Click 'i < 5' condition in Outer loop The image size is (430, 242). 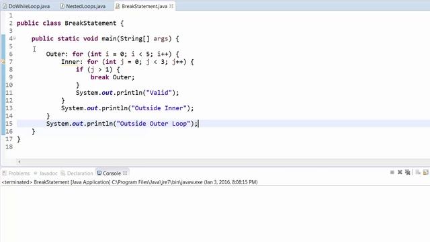140,54
